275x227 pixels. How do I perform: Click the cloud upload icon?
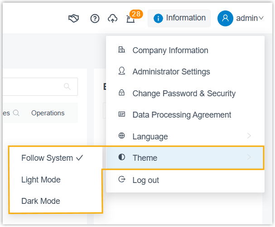click(112, 19)
